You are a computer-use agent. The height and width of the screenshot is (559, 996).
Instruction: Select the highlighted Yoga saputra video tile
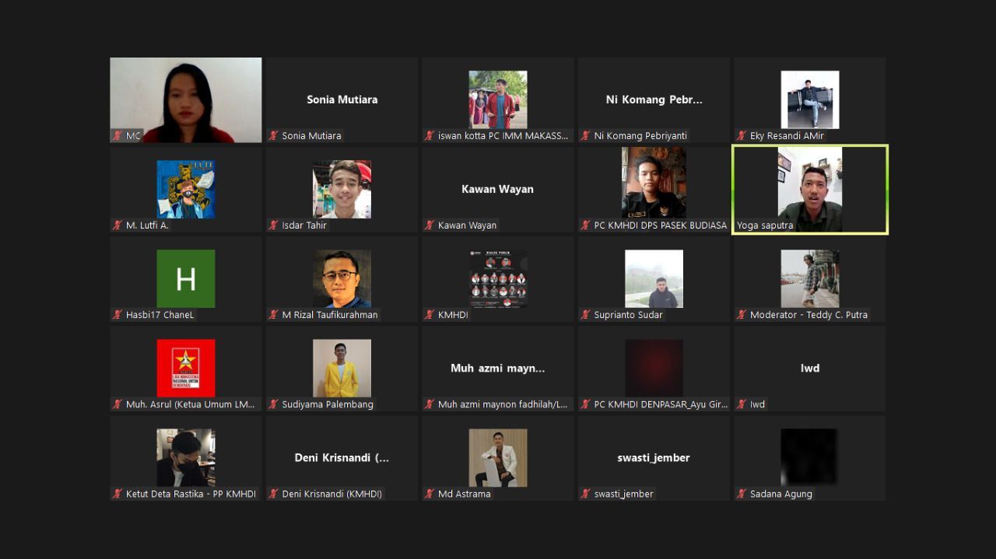(x=809, y=189)
